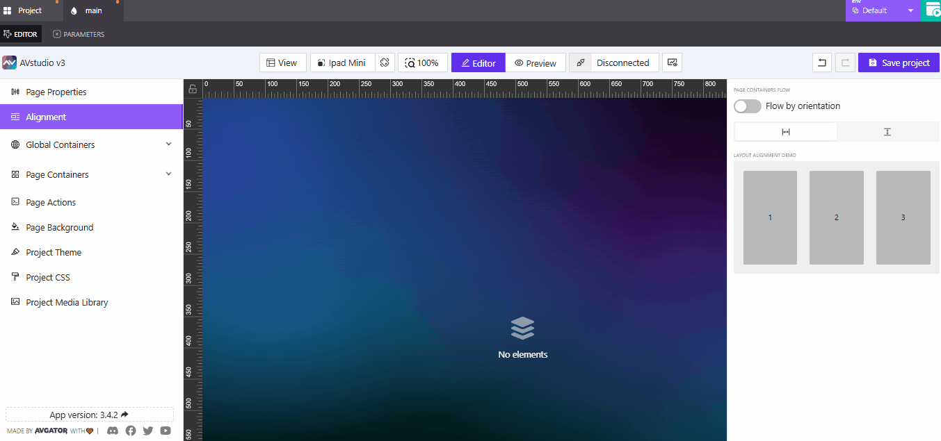Select the main tab
Viewport: 941px width, 441px height.
pos(93,10)
